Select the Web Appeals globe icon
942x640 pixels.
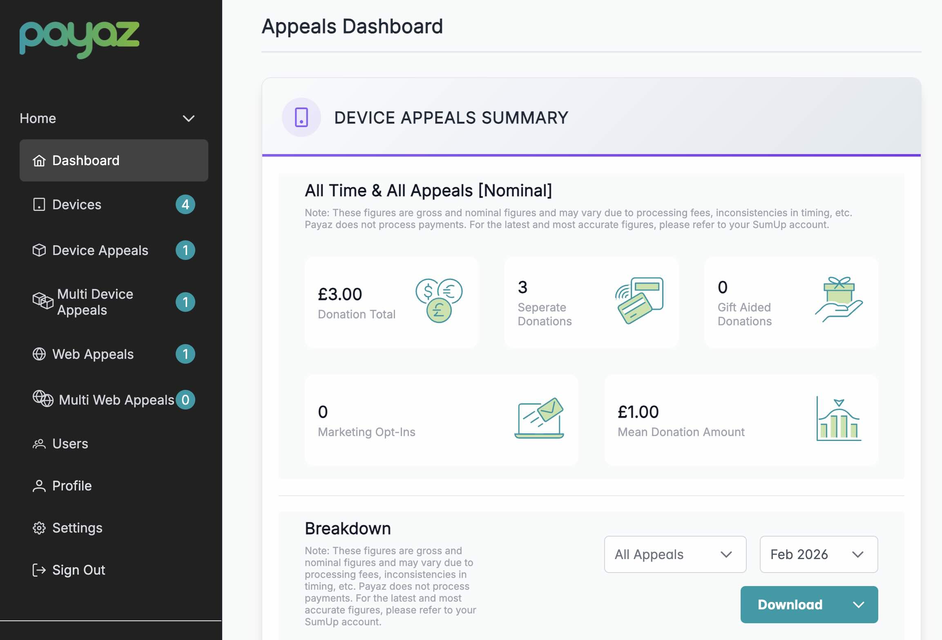(x=39, y=354)
